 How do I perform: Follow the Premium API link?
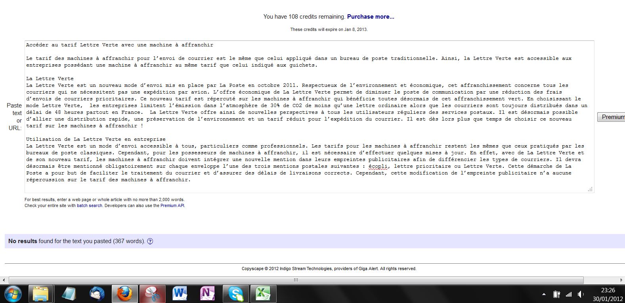[x=172, y=206]
